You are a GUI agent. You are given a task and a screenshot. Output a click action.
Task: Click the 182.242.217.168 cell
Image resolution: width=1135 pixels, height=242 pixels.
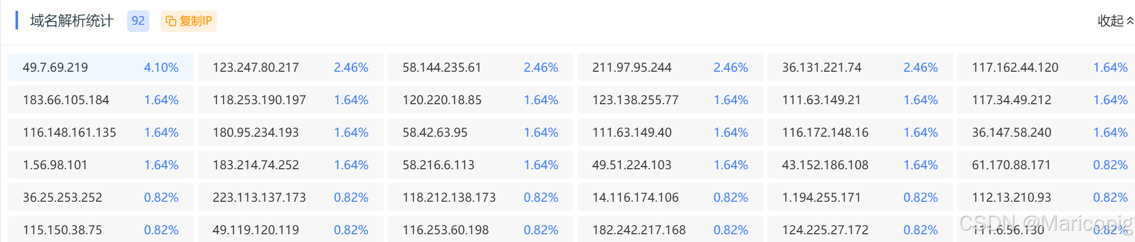pyautogui.click(x=671, y=229)
